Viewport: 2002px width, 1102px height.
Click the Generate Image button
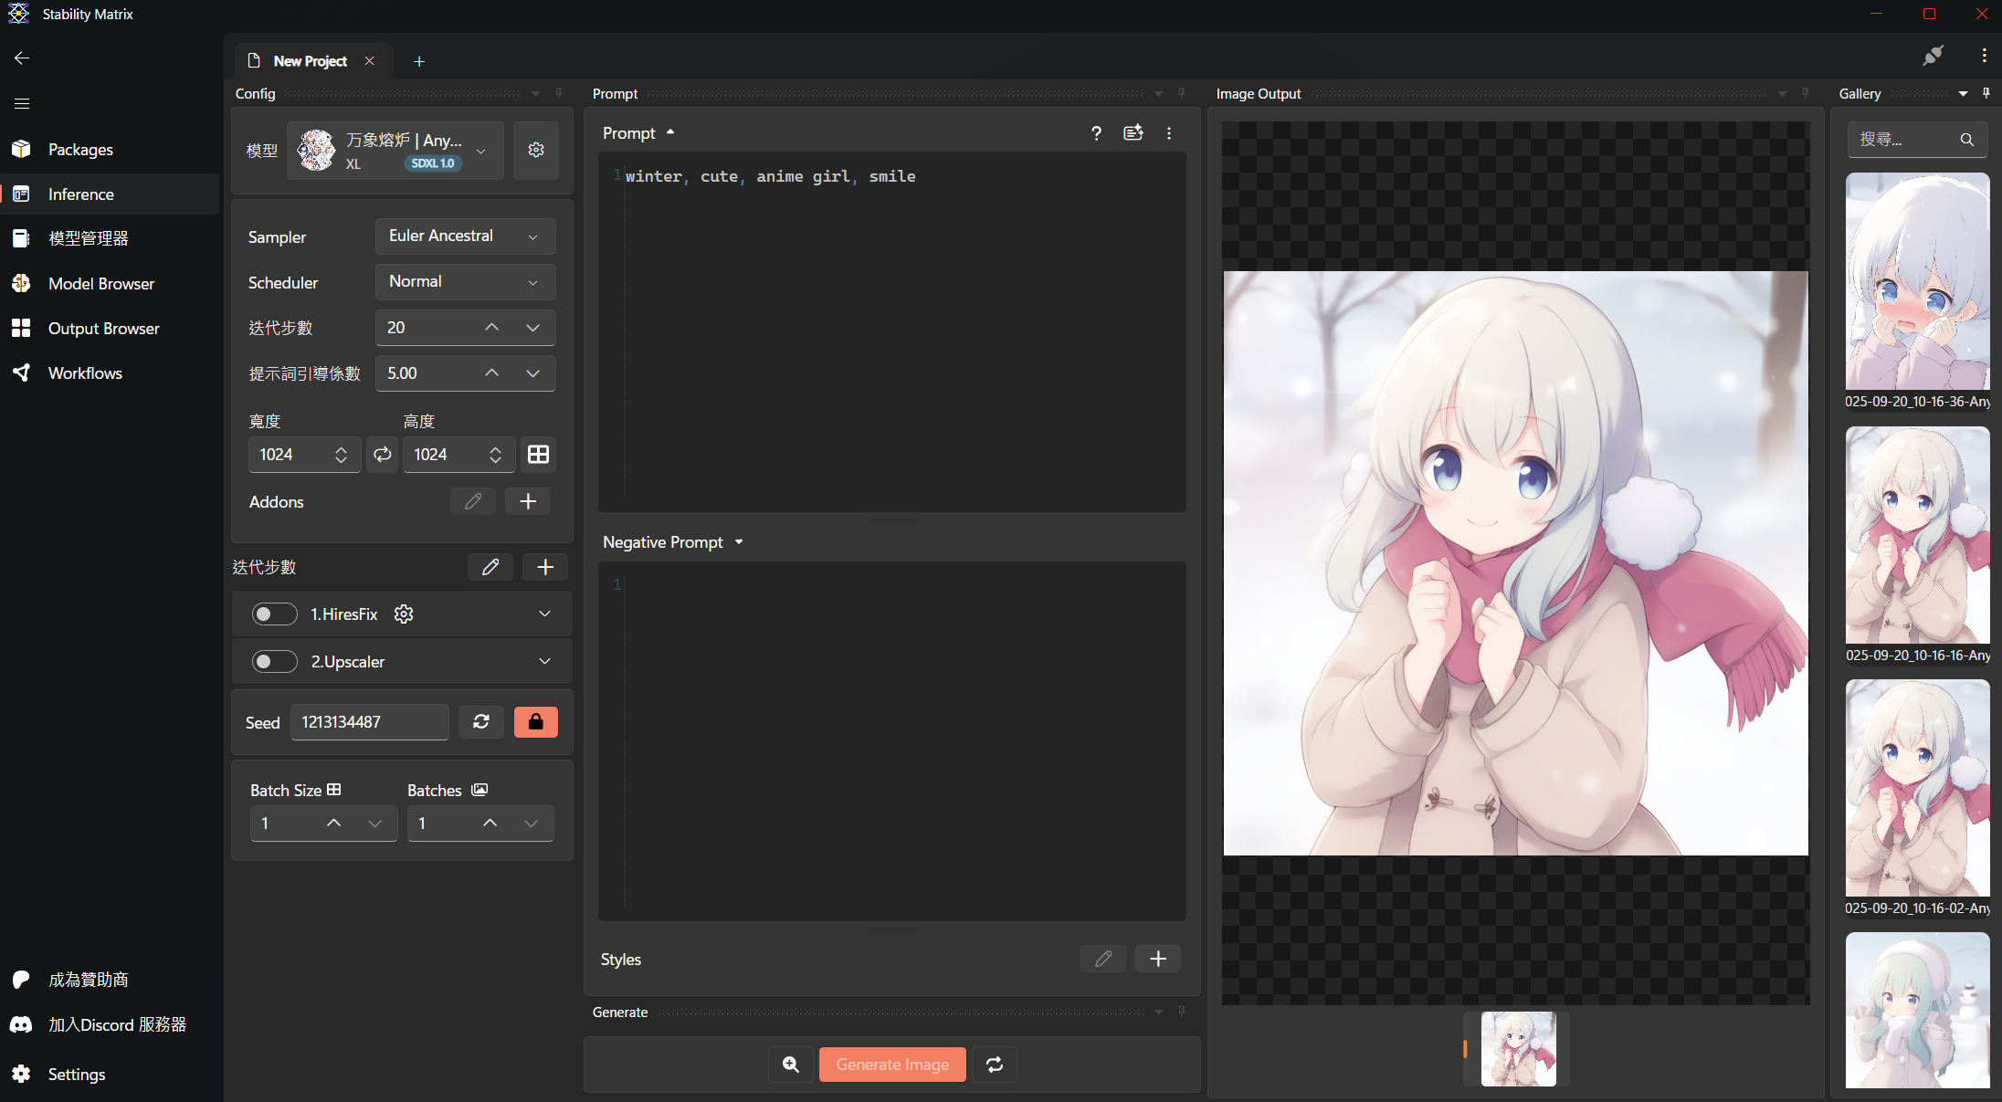point(892,1065)
